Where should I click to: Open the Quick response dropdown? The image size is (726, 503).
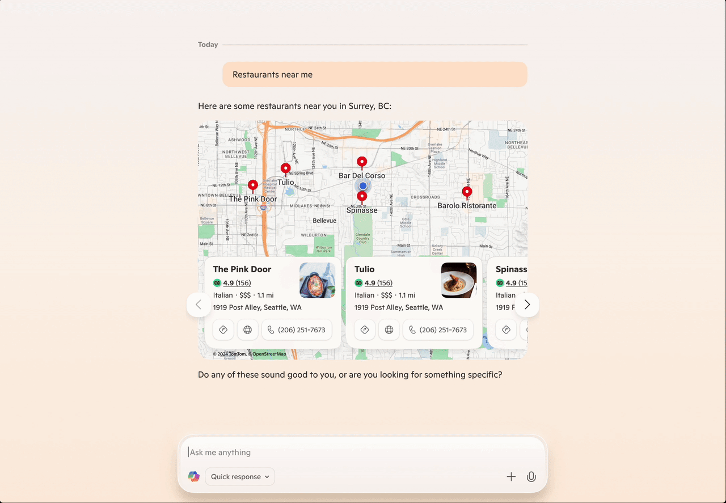[240, 476]
